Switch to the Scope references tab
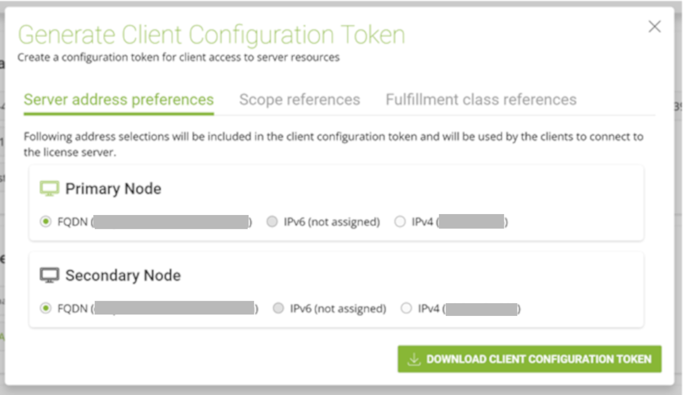The height and width of the screenshot is (395, 683). (x=299, y=99)
